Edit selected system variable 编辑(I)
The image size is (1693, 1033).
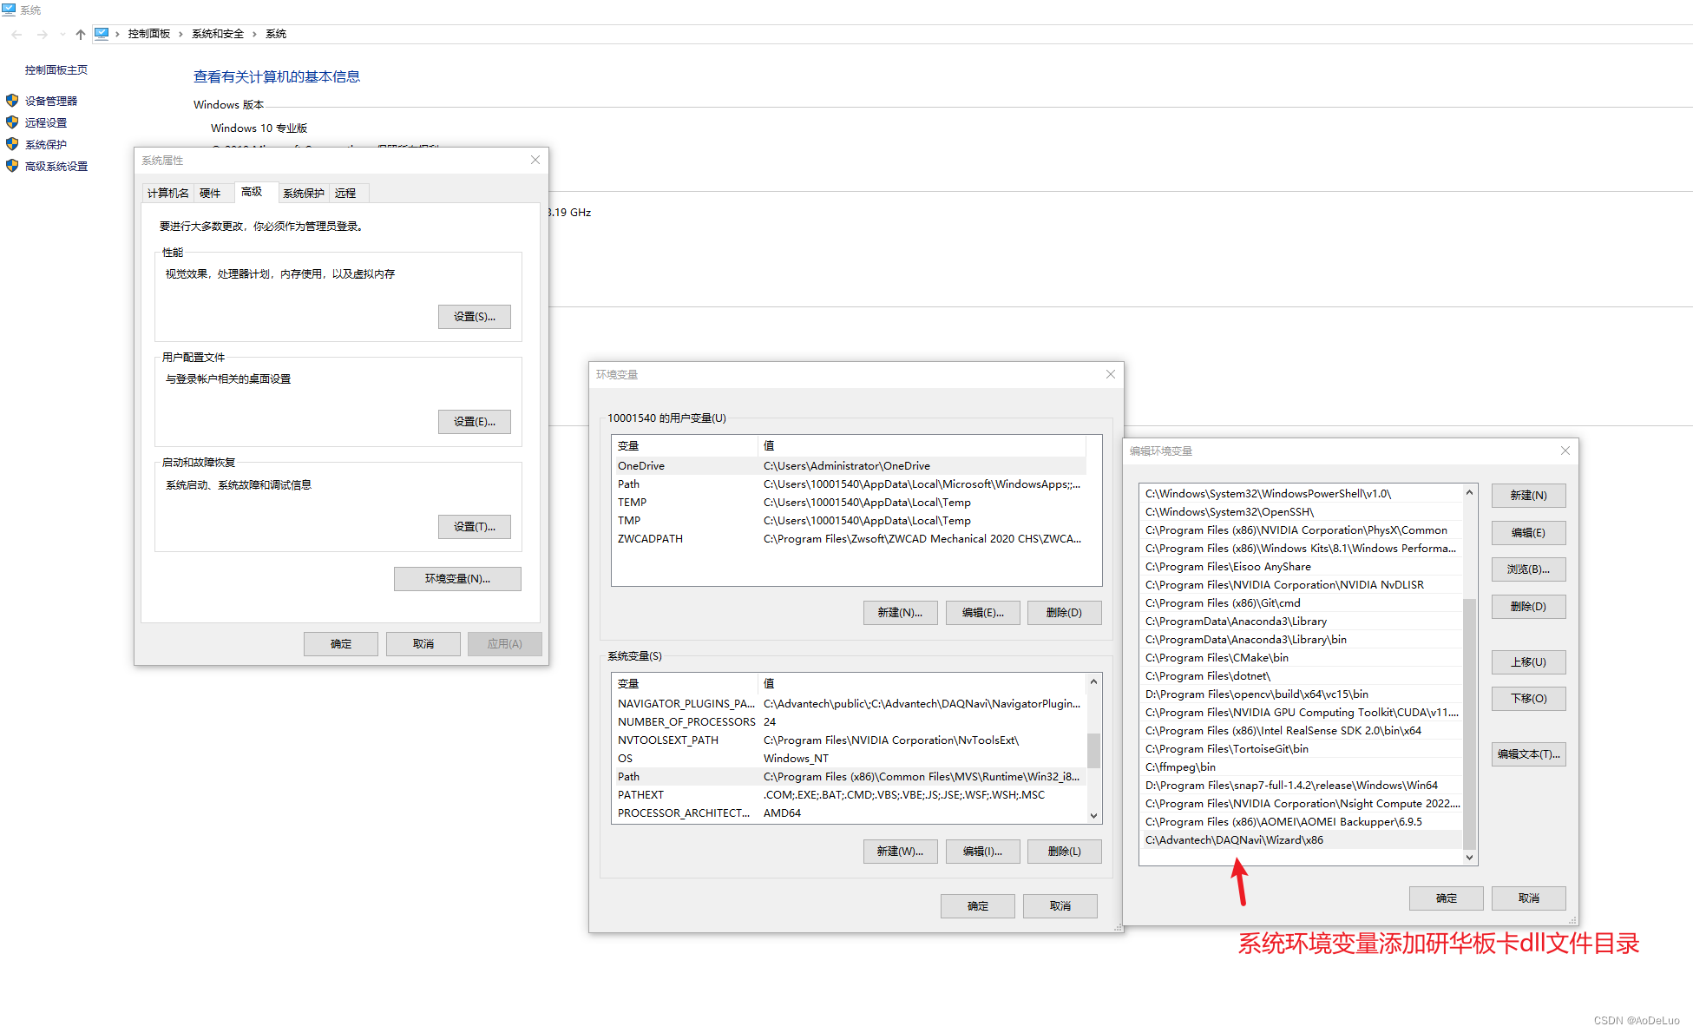(x=982, y=852)
